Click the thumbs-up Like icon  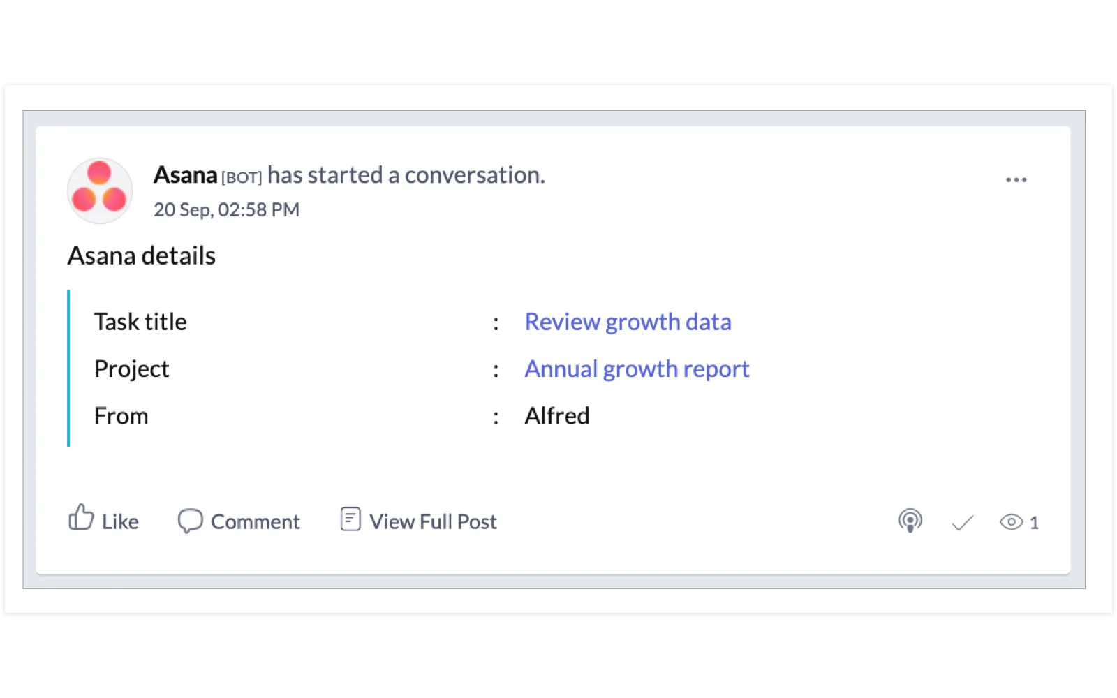[x=81, y=519]
